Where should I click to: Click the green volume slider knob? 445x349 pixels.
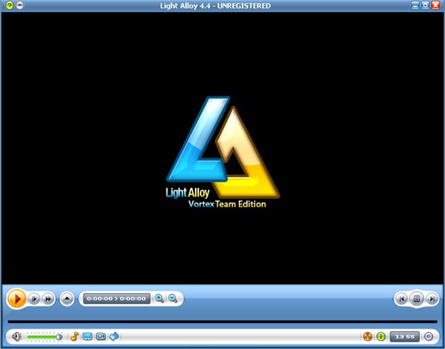[x=59, y=337]
